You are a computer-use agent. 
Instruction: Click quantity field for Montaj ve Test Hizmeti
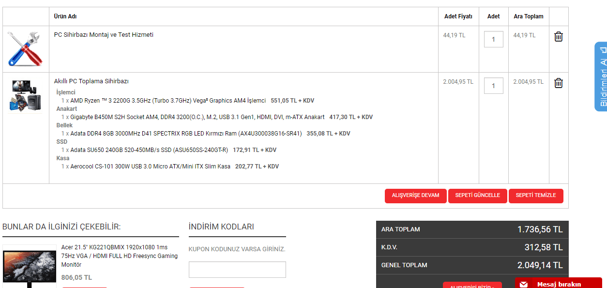pos(494,39)
